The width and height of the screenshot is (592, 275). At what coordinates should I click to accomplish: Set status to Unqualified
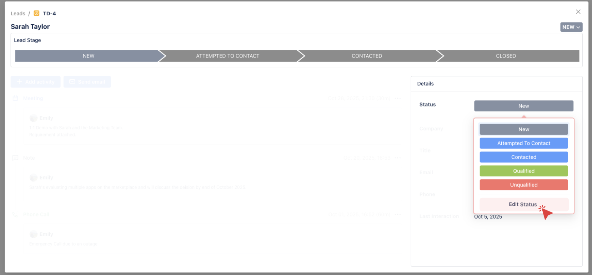click(x=523, y=185)
